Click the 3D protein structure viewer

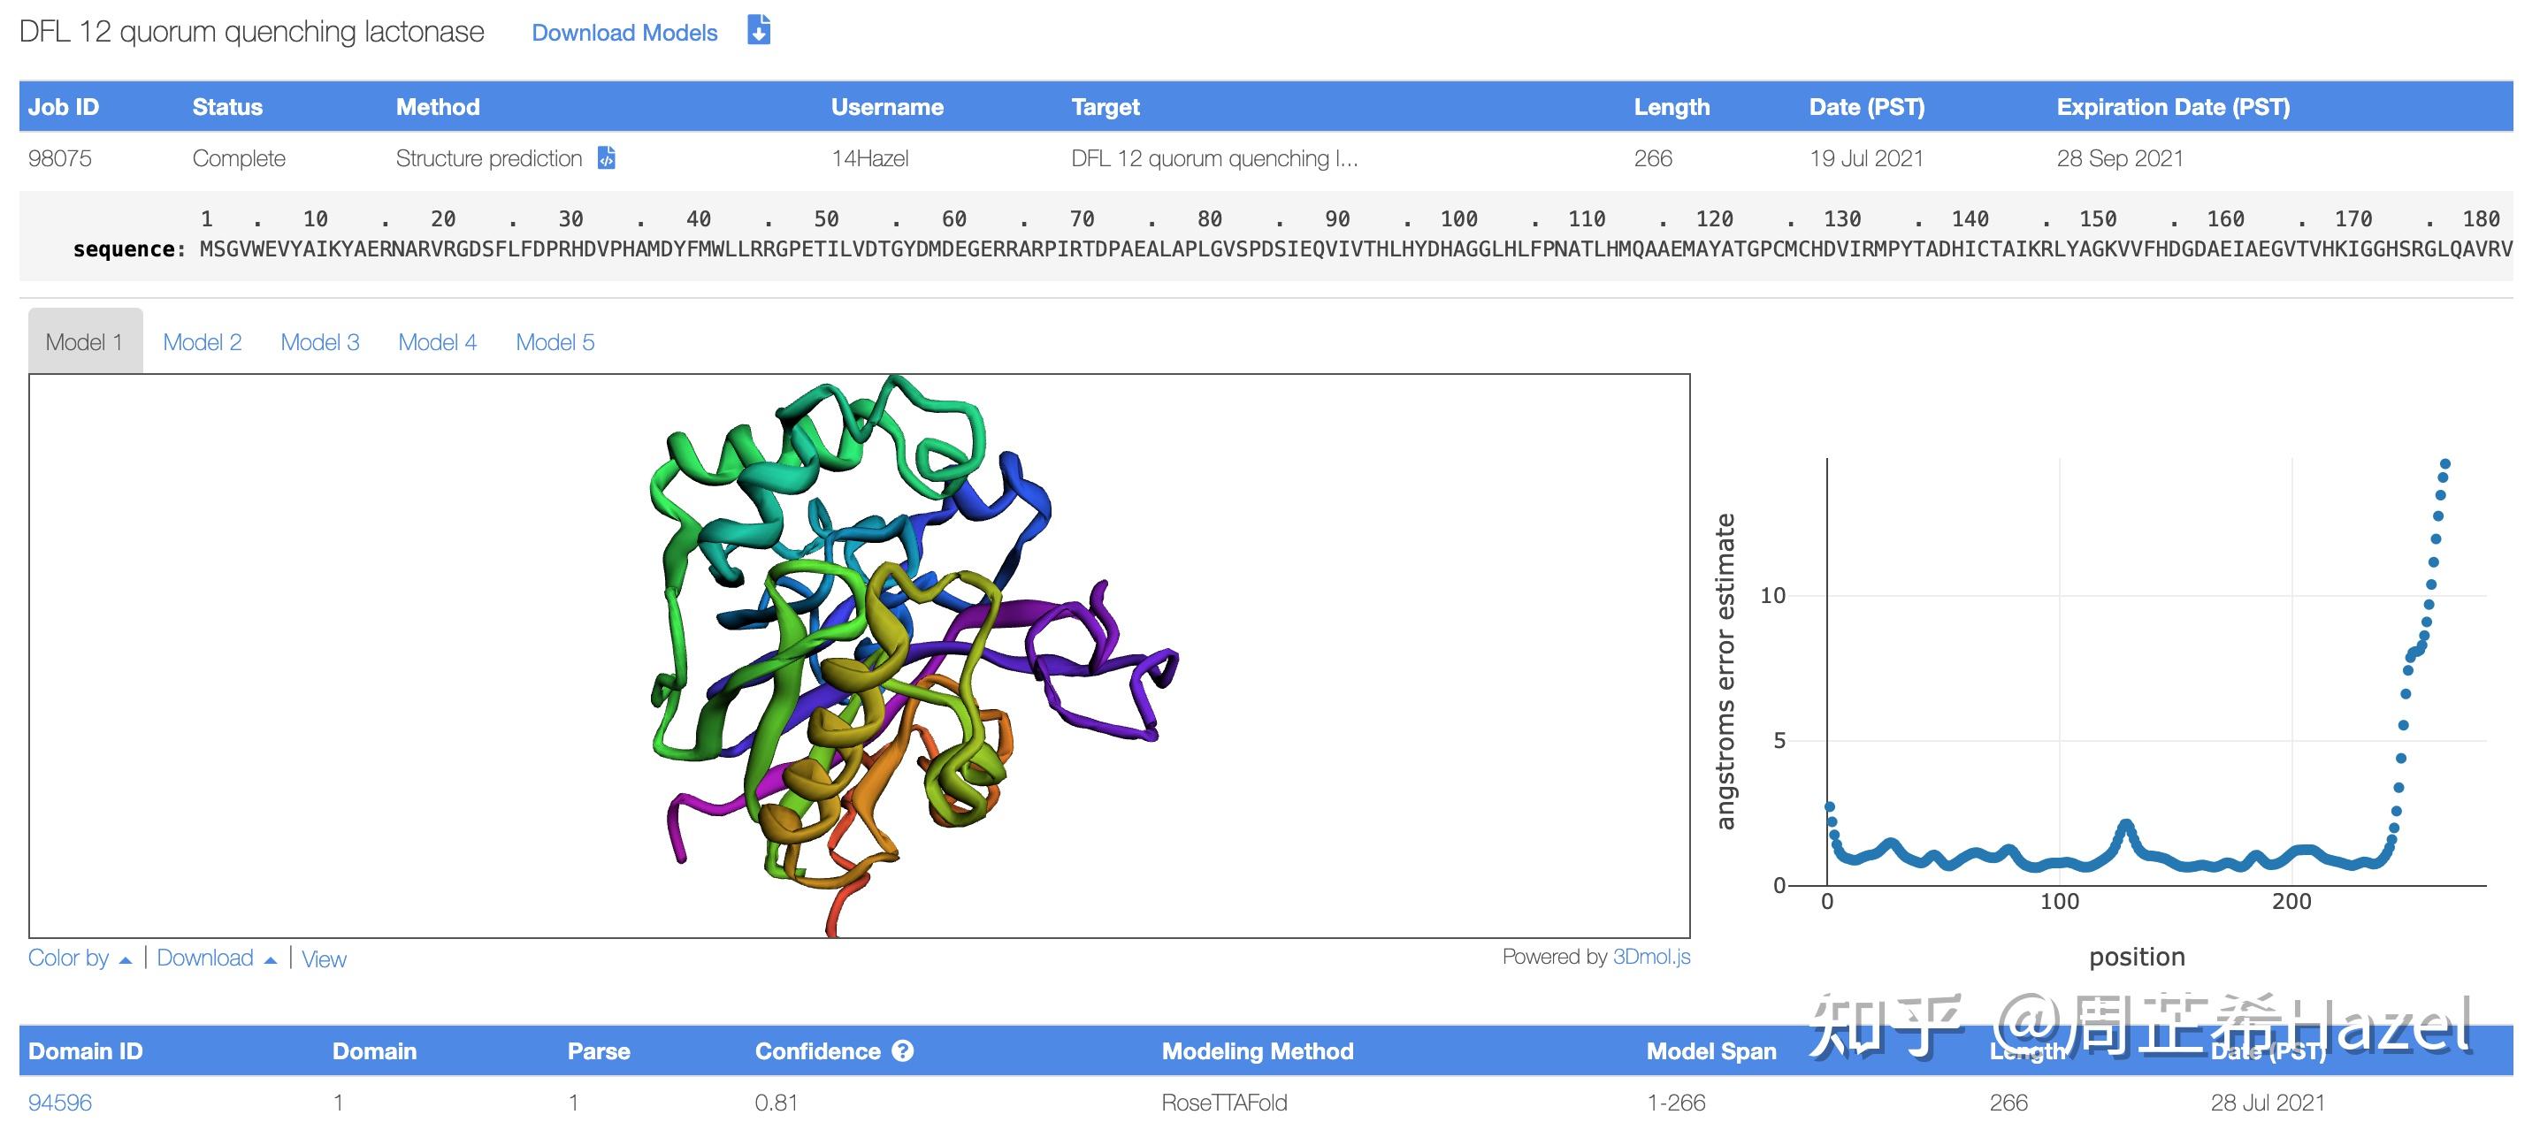pyautogui.click(x=859, y=656)
